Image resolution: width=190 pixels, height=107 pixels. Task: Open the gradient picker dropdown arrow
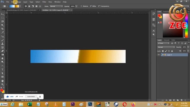(20, 6)
